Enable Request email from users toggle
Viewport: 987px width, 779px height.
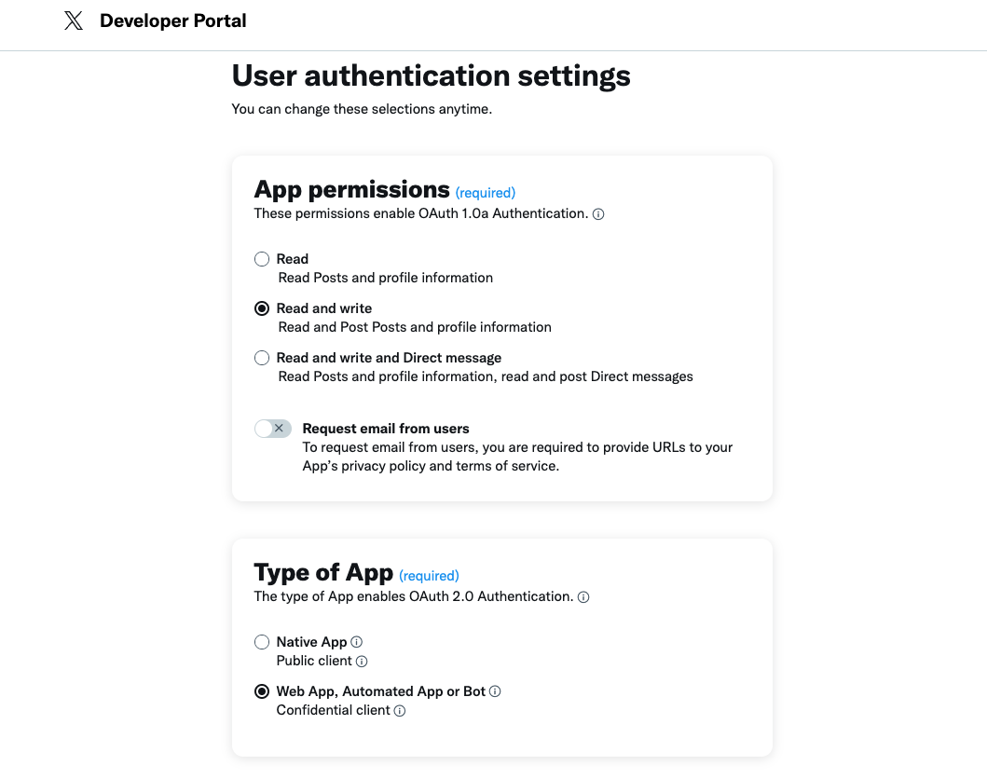273,429
